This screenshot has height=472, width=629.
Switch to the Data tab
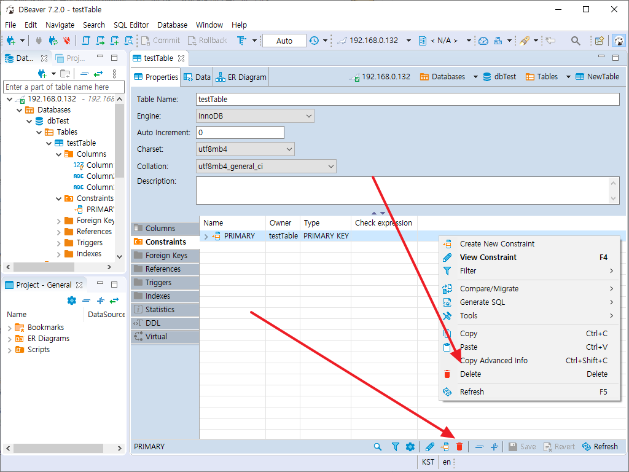[x=197, y=77]
